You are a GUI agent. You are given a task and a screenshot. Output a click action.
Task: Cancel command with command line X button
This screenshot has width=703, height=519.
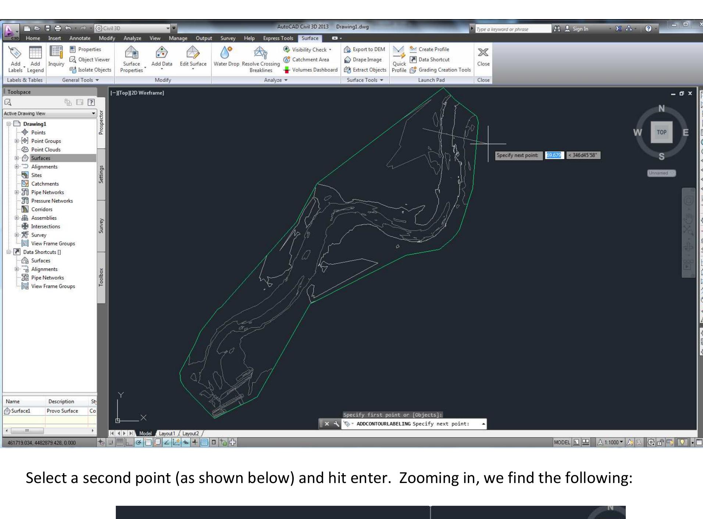coord(326,424)
